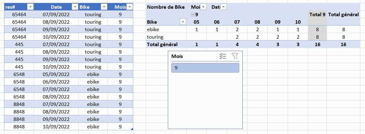Click the touring row label in pivot
The height and width of the screenshot is (134, 365).
(x=155, y=37)
